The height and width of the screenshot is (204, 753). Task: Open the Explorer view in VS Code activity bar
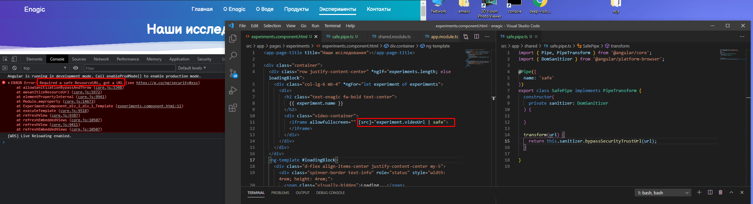click(x=233, y=39)
